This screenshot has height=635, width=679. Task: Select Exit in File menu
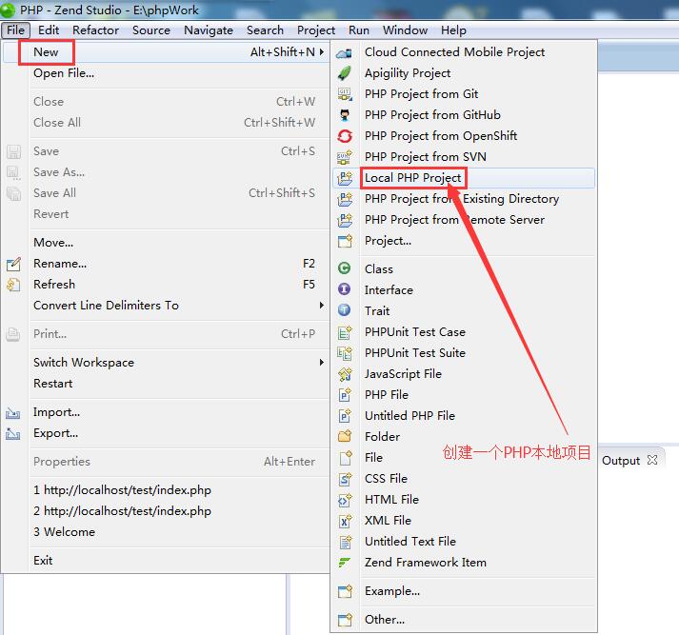167,561
